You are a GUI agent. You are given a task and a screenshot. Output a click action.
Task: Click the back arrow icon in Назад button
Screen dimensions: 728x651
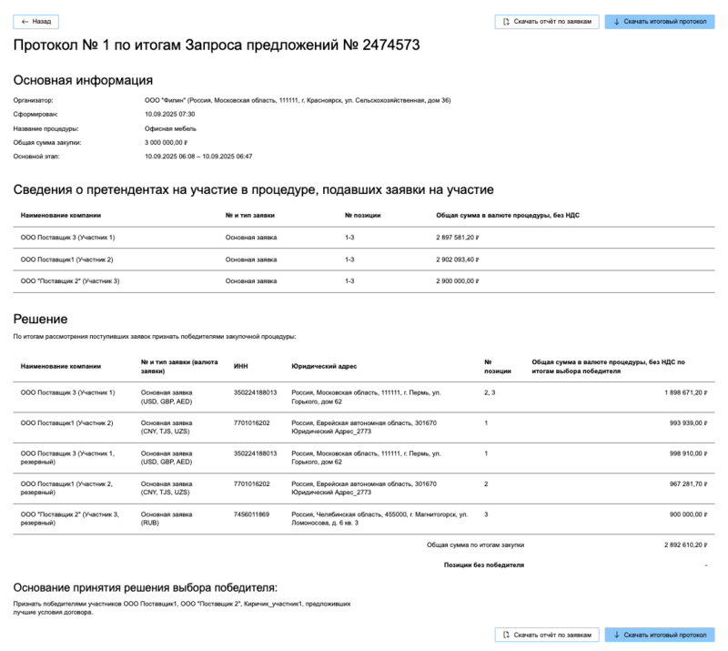[x=25, y=21]
